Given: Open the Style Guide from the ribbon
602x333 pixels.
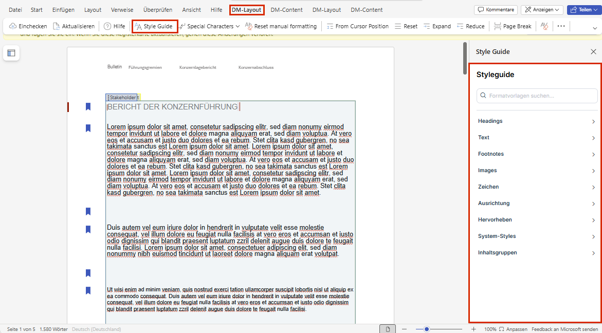Looking at the screenshot, I should click(x=155, y=27).
